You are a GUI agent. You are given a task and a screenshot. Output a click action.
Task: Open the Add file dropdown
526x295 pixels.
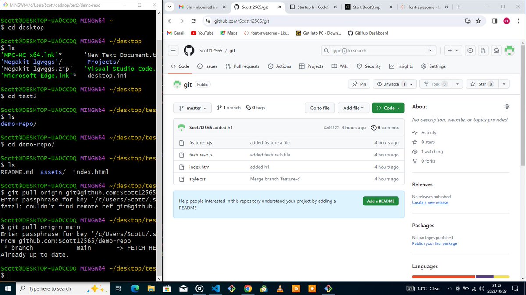click(x=353, y=108)
